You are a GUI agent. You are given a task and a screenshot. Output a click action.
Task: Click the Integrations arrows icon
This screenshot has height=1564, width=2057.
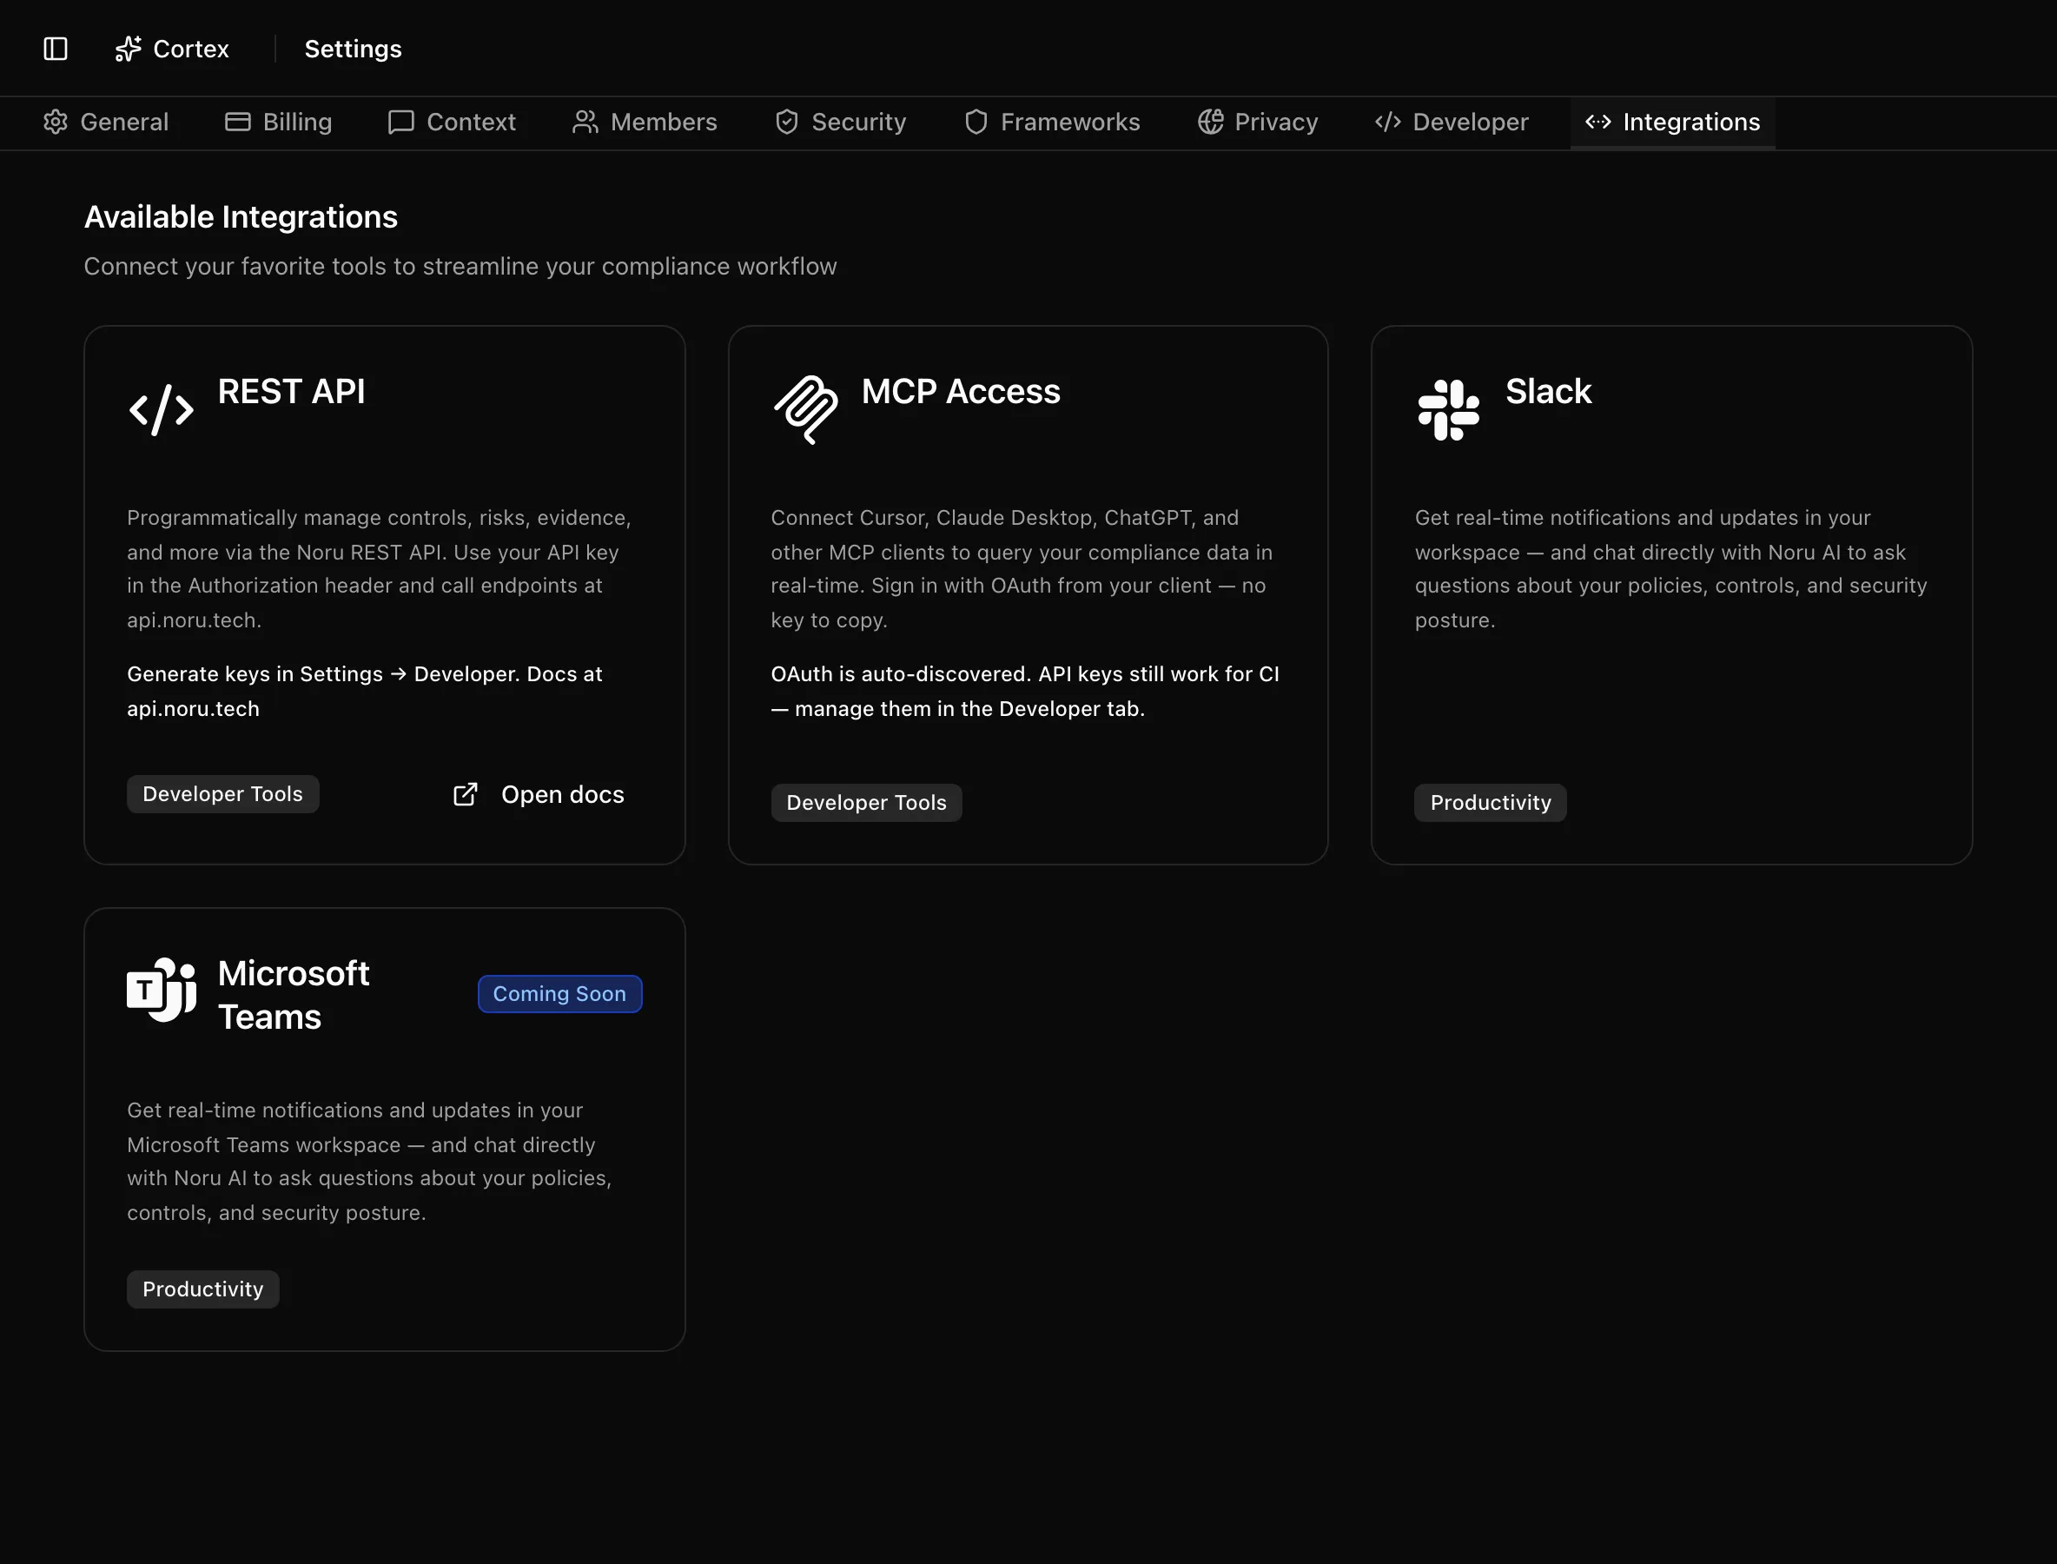[1598, 122]
